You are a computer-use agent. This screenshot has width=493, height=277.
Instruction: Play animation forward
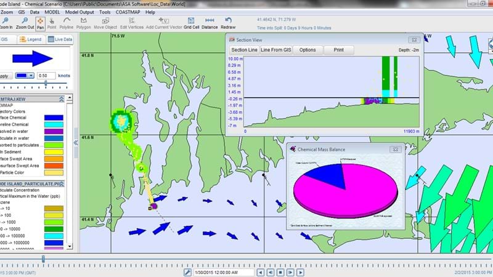point(300,272)
